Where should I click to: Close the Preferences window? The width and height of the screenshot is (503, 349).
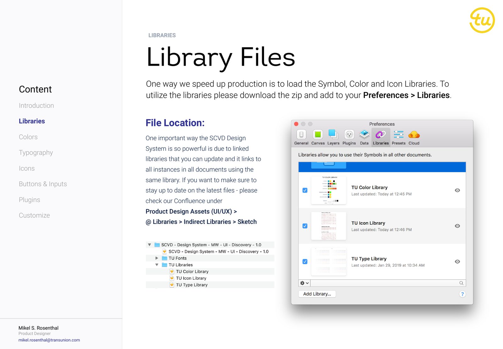[x=296, y=124]
